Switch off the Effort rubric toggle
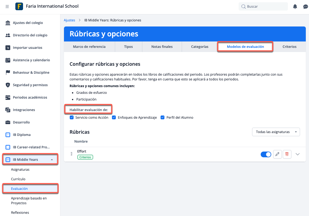 pyautogui.click(x=266, y=154)
